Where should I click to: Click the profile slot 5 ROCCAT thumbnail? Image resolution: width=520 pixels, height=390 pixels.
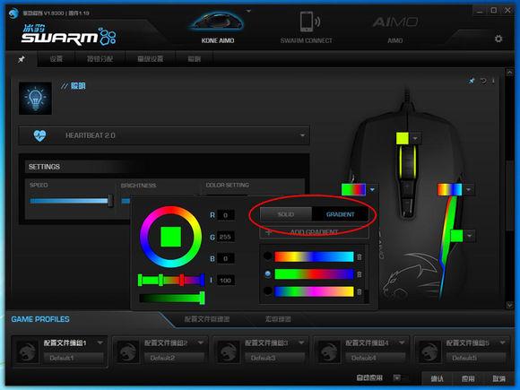(429, 351)
